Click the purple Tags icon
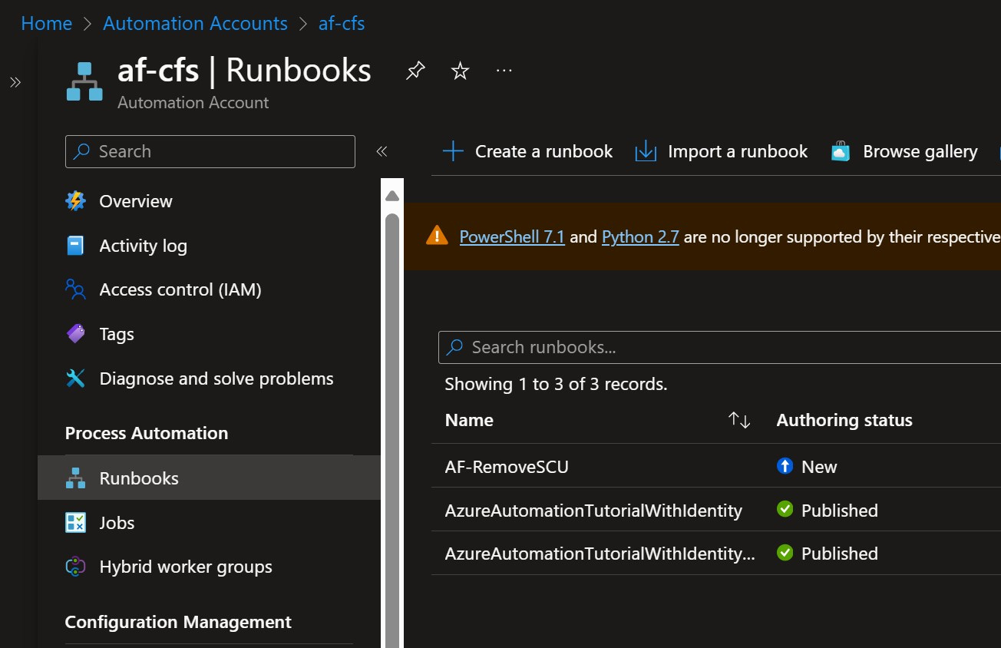The width and height of the screenshot is (1001, 648). pyautogui.click(x=75, y=334)
